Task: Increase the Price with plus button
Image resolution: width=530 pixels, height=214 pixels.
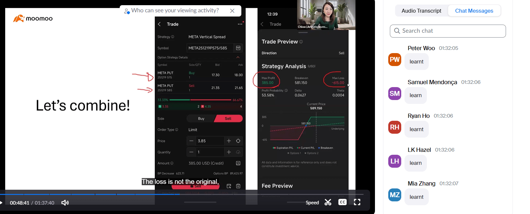Action: [229, 141]
